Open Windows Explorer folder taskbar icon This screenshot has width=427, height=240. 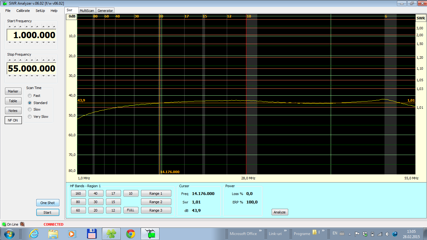[53, 234]
